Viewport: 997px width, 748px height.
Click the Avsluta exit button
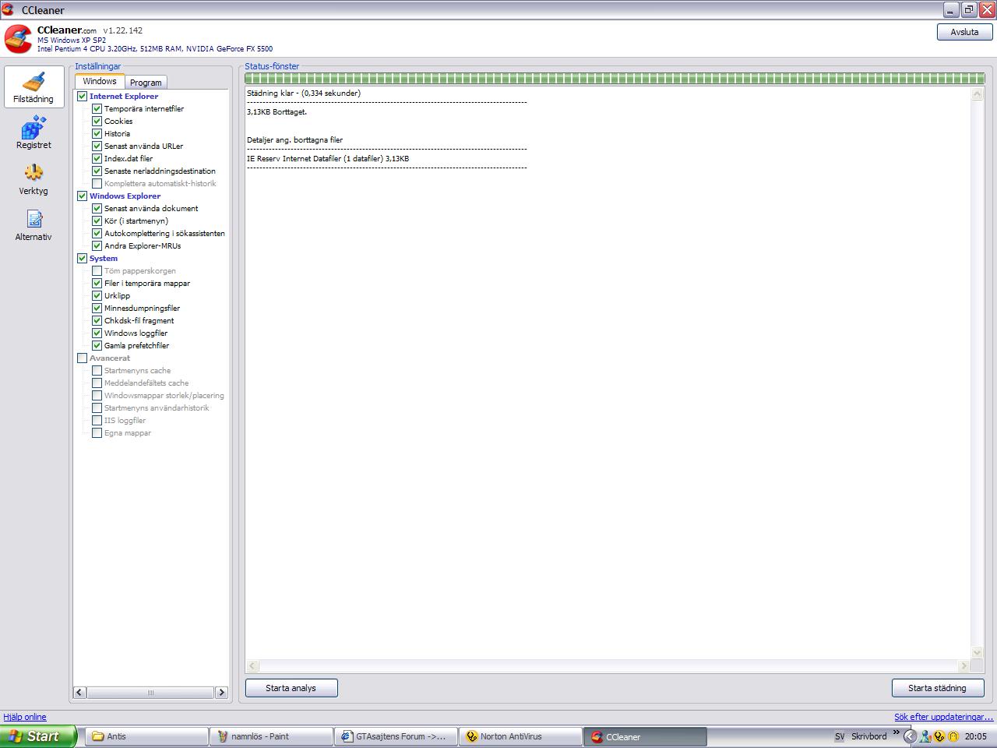[x=964, y=32]
